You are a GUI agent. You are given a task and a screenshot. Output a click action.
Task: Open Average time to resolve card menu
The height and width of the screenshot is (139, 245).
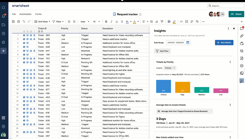[x=230, y=105]
